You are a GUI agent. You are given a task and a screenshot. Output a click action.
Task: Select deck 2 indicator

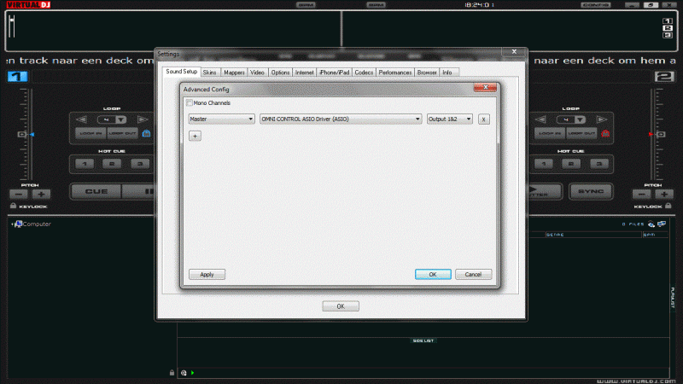coord(664,77)
